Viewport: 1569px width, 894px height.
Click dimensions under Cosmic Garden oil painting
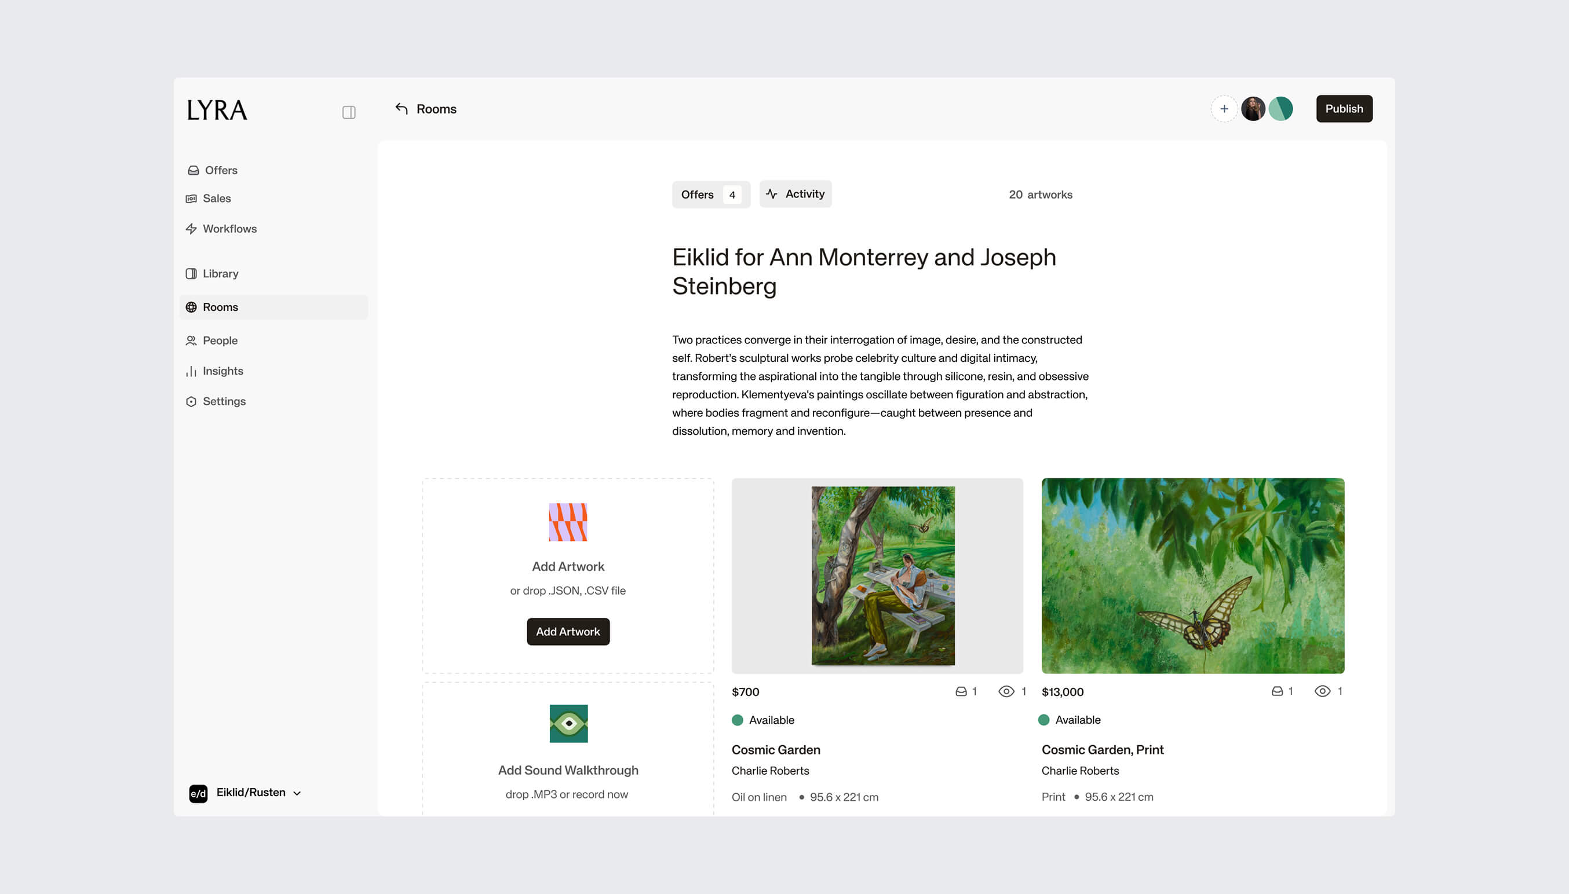point(844,797)
